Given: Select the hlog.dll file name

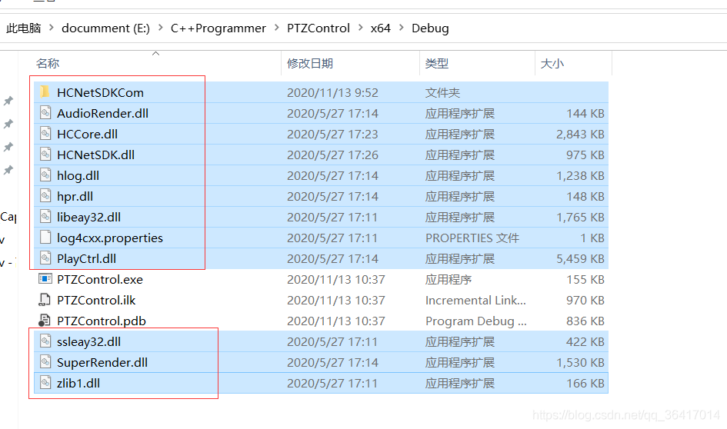Looking at the screenshot, I should (x=78, y=176).
